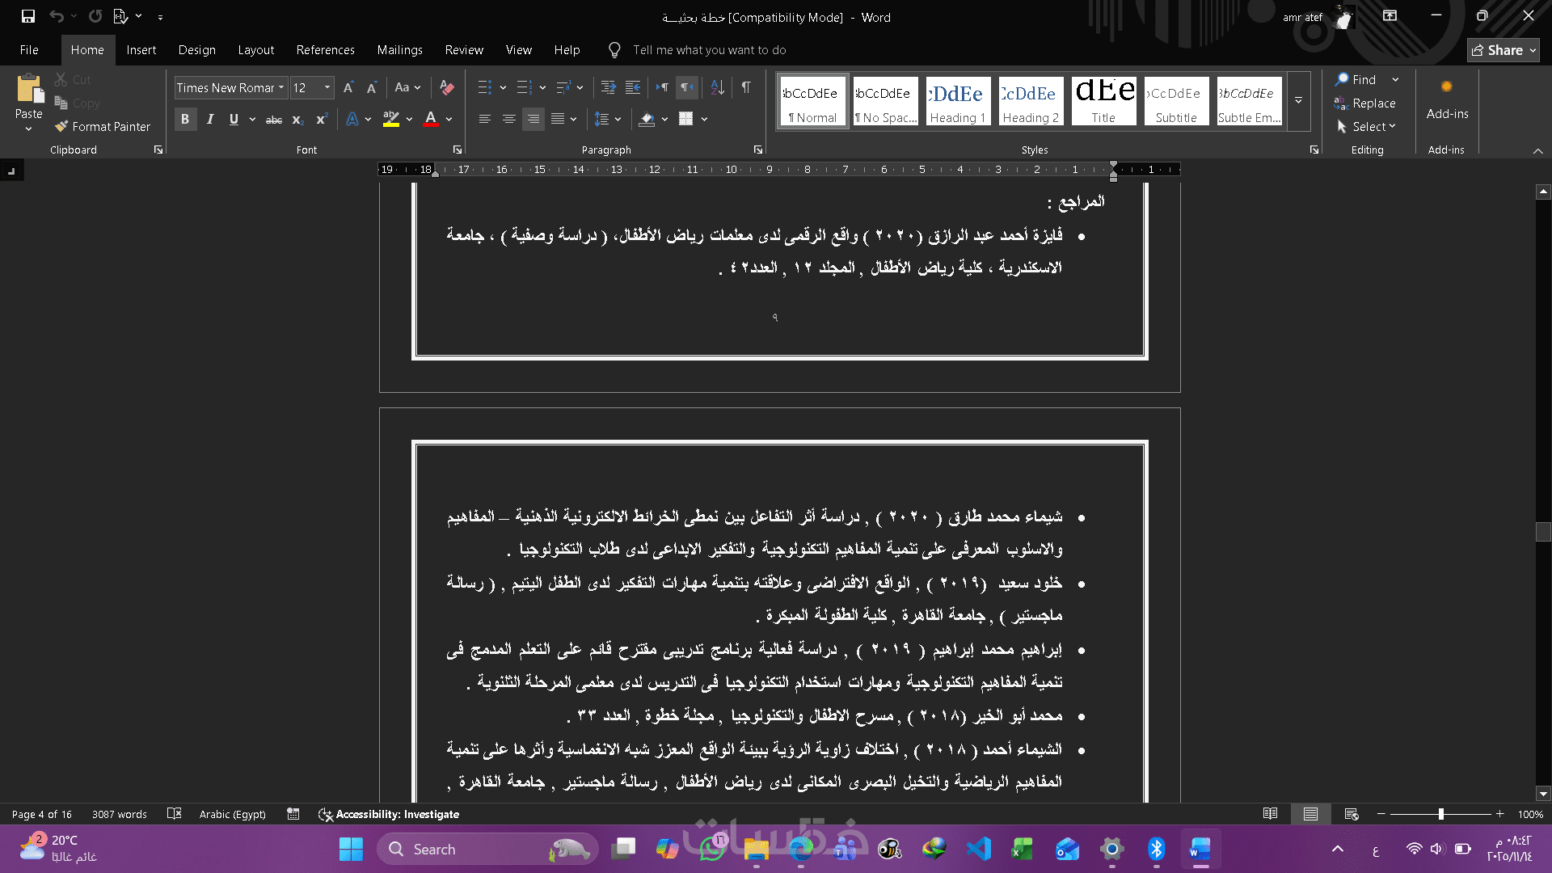This screenshot has width=1552, height=873.
Task: Toggle Bold formatting
Action: click(185, 120)
